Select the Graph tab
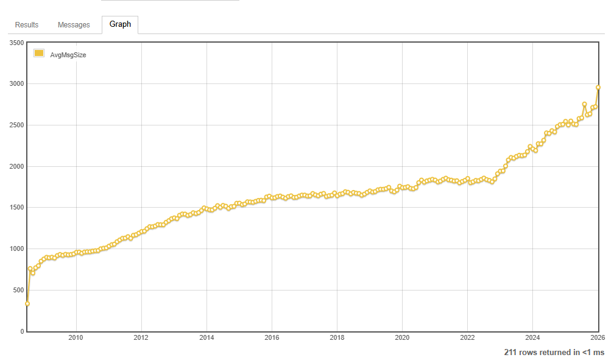 pos(120,24)
